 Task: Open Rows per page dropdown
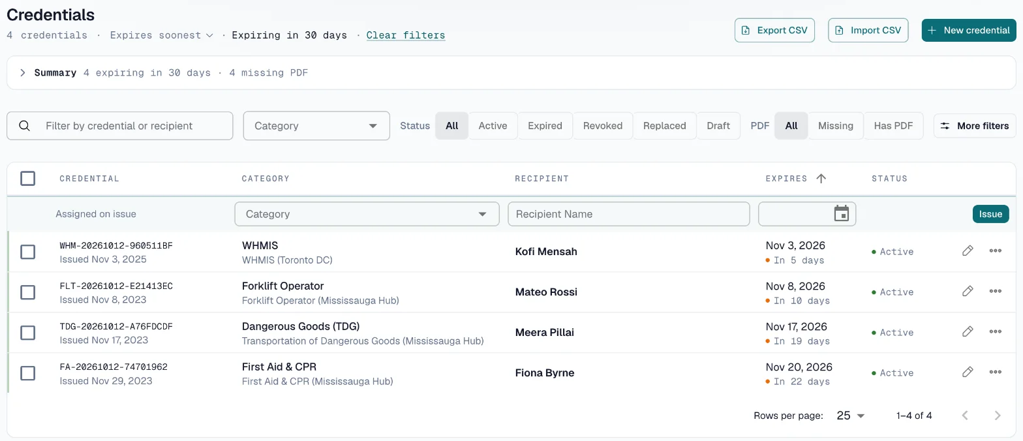click(x=850, y=416)
